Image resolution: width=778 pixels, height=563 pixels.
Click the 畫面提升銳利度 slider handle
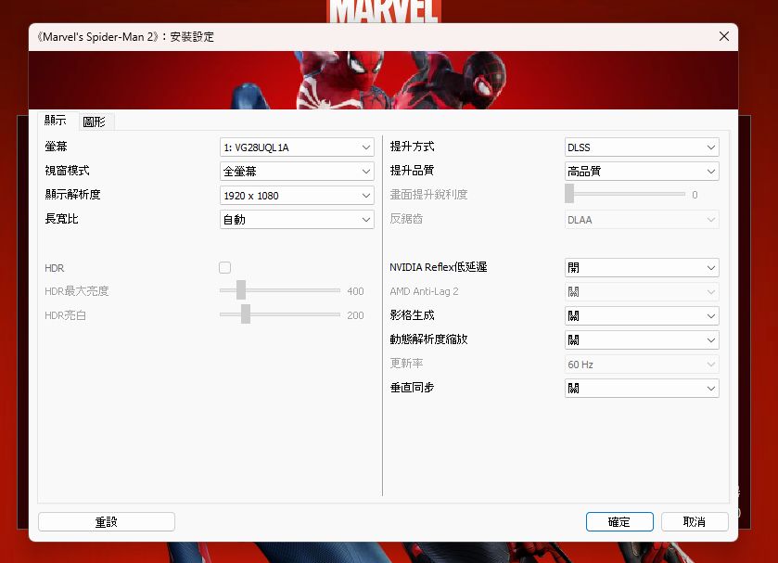tap(569, 194)
